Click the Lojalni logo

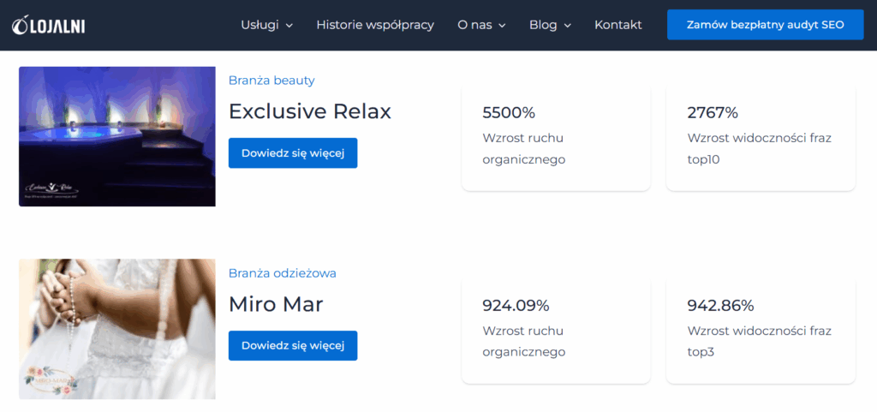click(x=49, y=25)
